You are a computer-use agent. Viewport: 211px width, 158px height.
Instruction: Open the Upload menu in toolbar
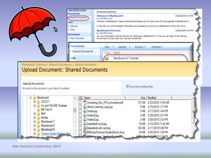click(x=124, y=47)
